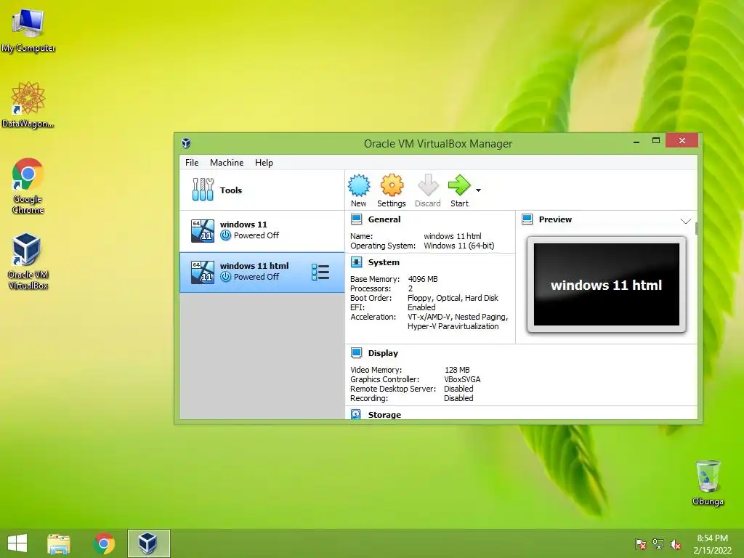Open File Explorer from the taskbar
The image size is (744, 558).
(59, 543)
